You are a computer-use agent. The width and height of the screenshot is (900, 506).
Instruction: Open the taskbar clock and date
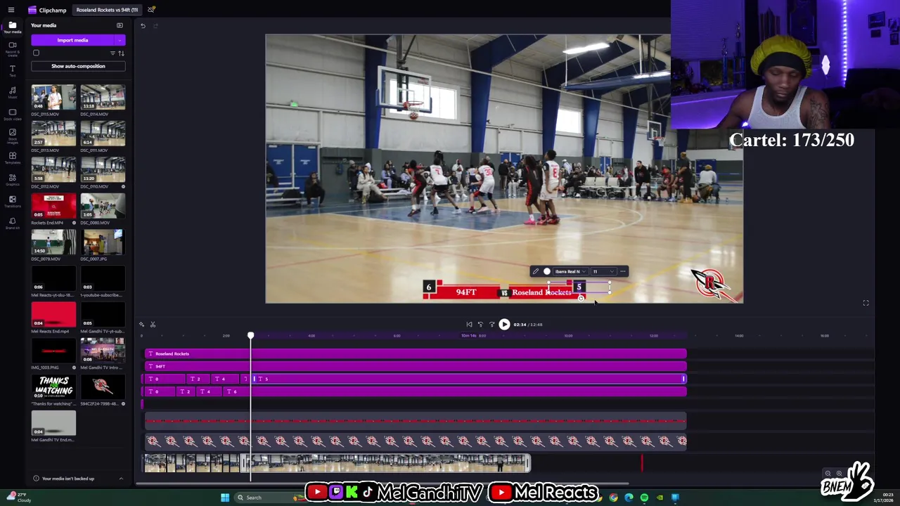click(883, 498)
